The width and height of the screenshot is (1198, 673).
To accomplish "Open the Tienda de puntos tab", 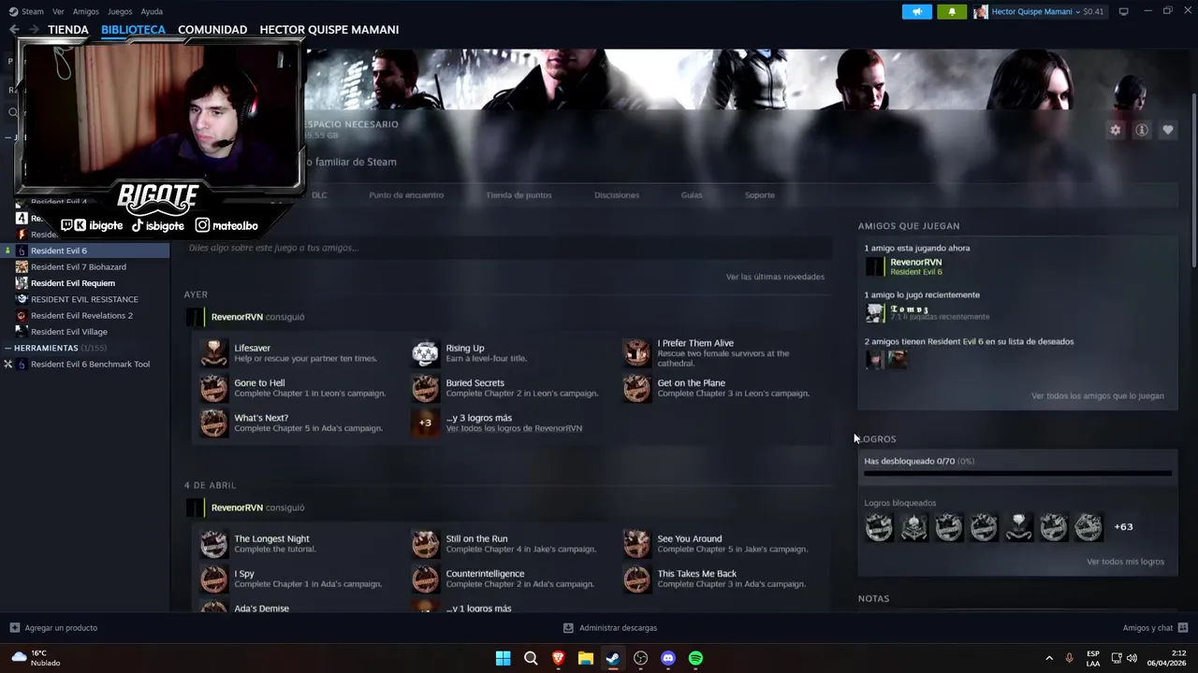I will pos(519,195).
